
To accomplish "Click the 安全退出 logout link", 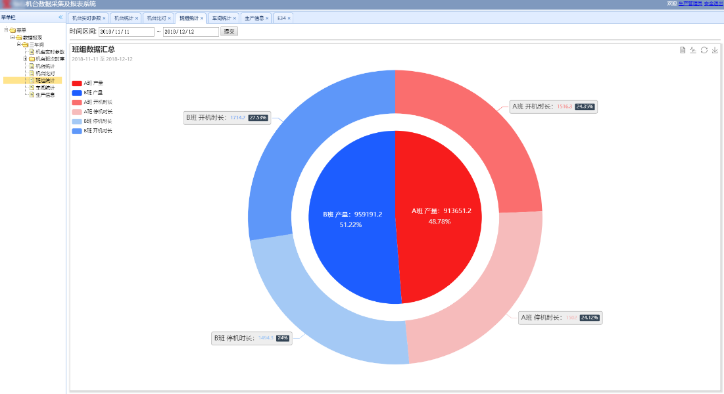I will pyautogui.click(x=713, y=4).
